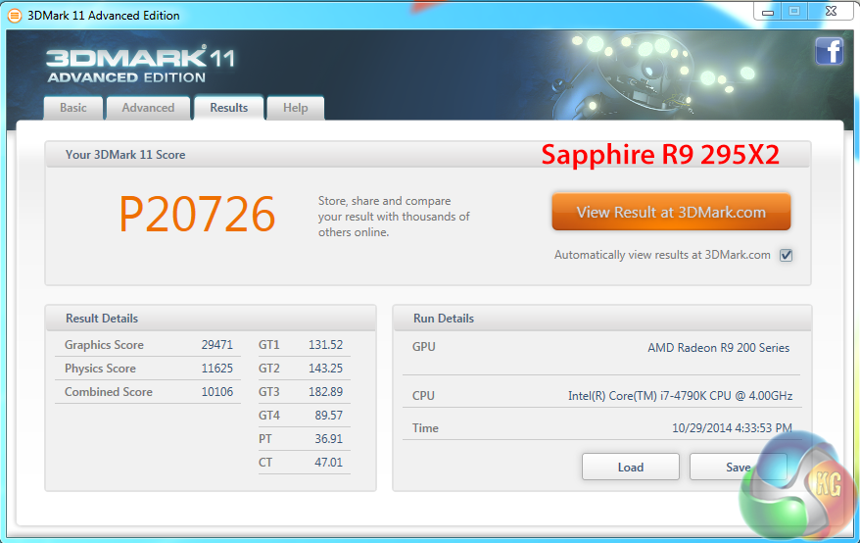Toggle automatically view results at 3DMark.com checkbox
The width and height of the screenshot is (860, 543).
786,255
